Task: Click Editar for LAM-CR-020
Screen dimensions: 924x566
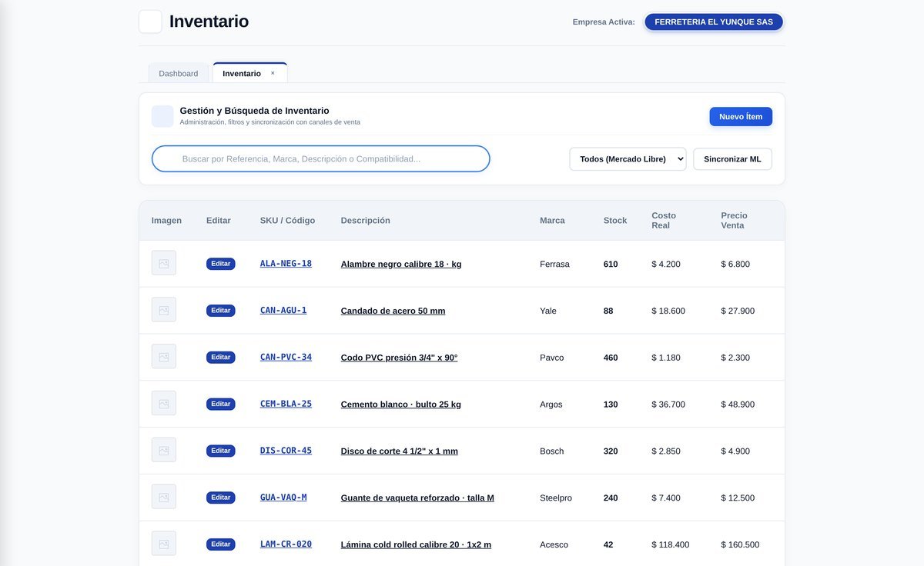Action: (x=221, y=544)
